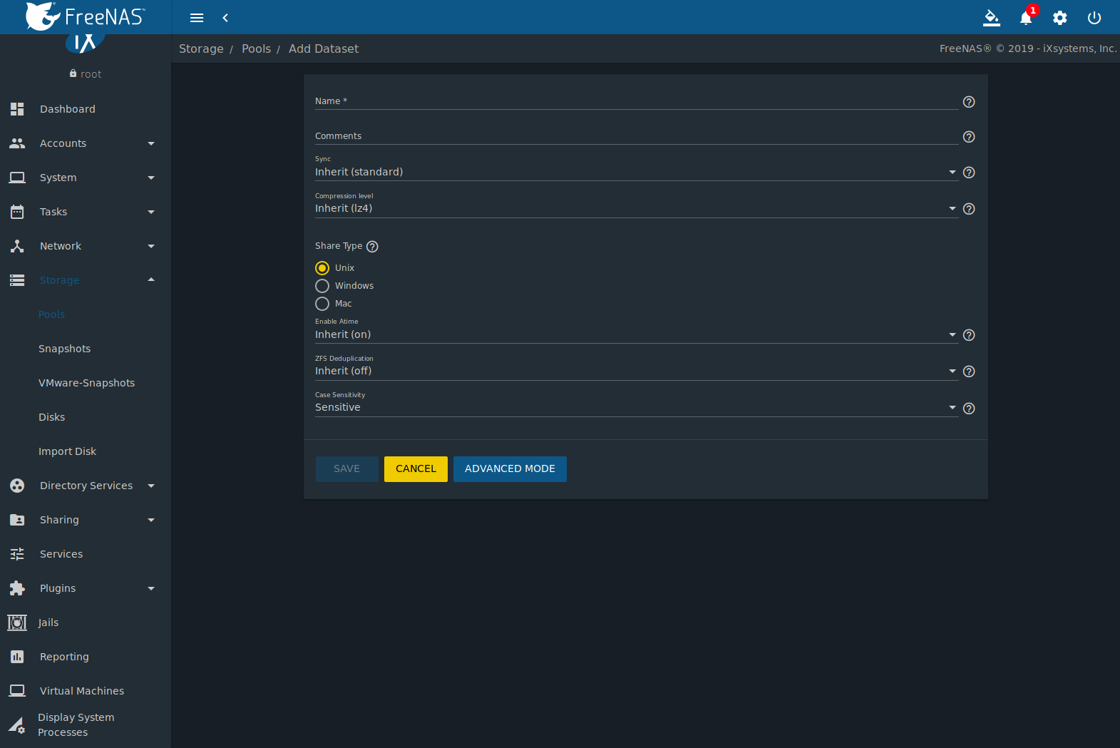Open the ZFS Deduplication dropdown

(636, 371)
